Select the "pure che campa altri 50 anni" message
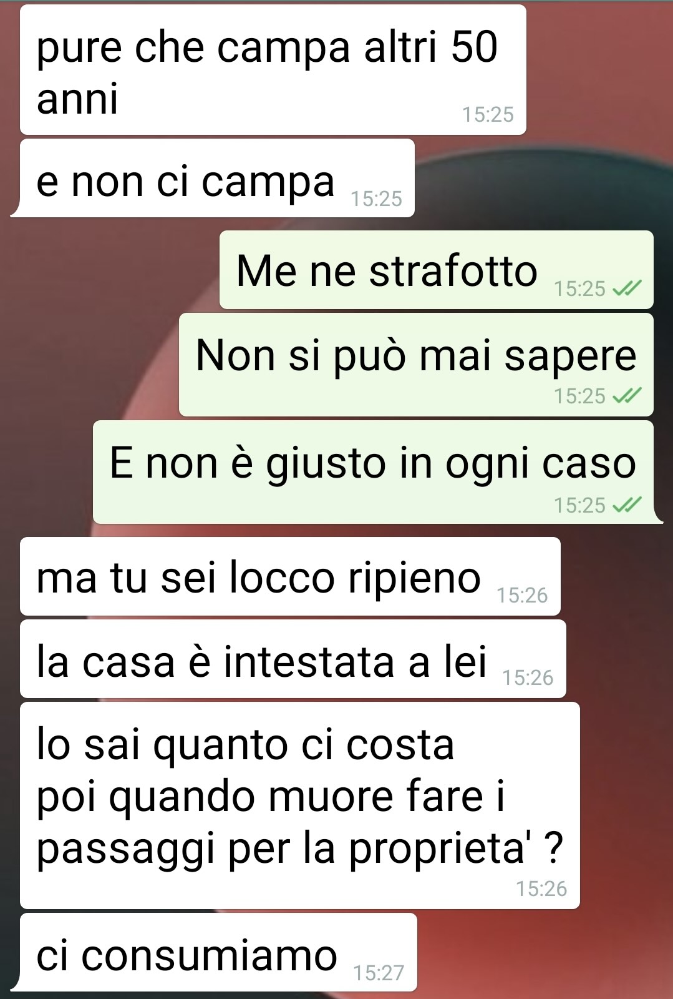 273,70
